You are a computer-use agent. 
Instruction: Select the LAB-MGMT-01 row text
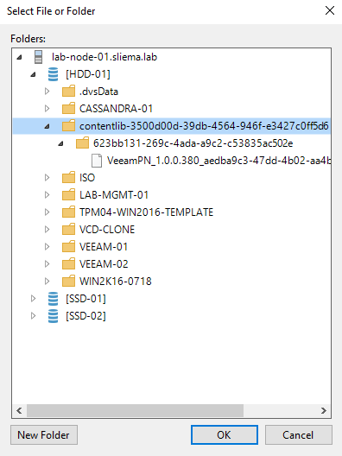coord(114,195)
